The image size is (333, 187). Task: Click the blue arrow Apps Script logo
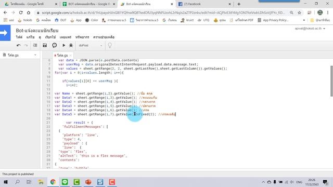5,33
